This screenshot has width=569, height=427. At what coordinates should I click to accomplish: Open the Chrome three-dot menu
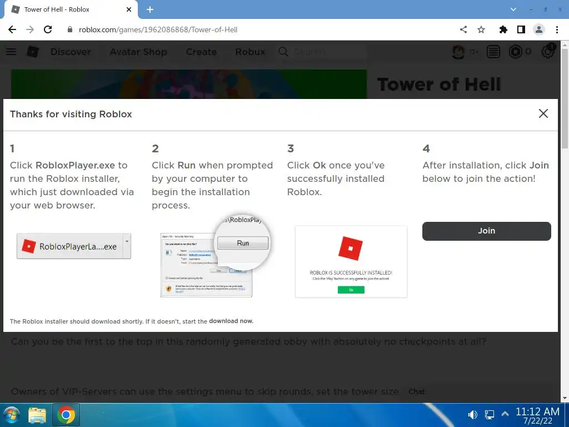coord(557,30)
